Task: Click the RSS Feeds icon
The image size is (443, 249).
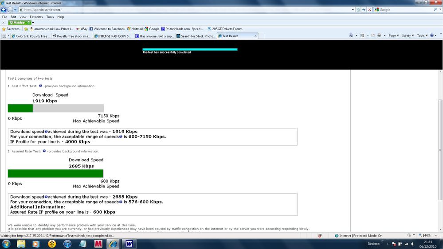Action: (362, 35)
